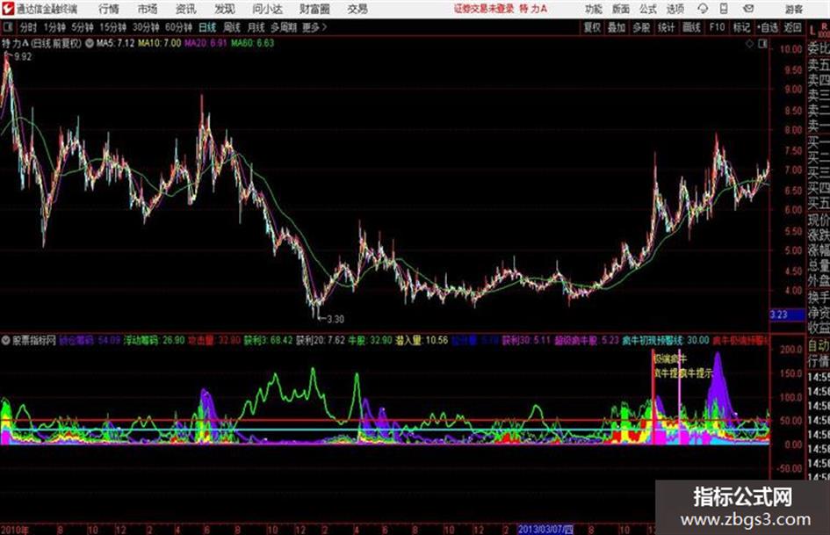Click the panel toggle icon next to diamond

[x=762, y=44]
